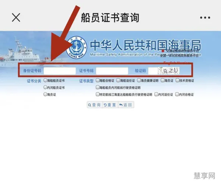Open the 交通运输部政务服务平台 link
221x185 pixels.
(x=182, y=51)
